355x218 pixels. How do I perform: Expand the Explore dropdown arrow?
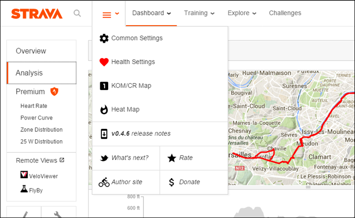point(254,14)
